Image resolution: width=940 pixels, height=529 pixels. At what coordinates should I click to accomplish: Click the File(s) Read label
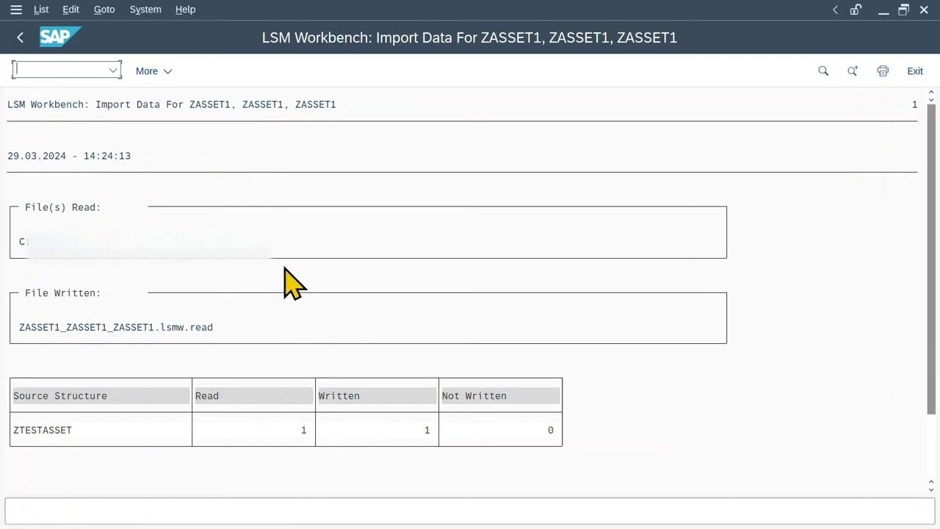63,207
